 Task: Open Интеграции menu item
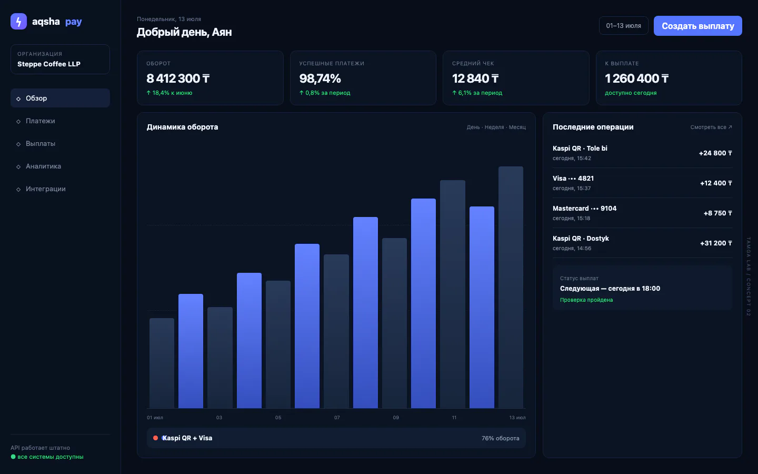pos(60,189)
